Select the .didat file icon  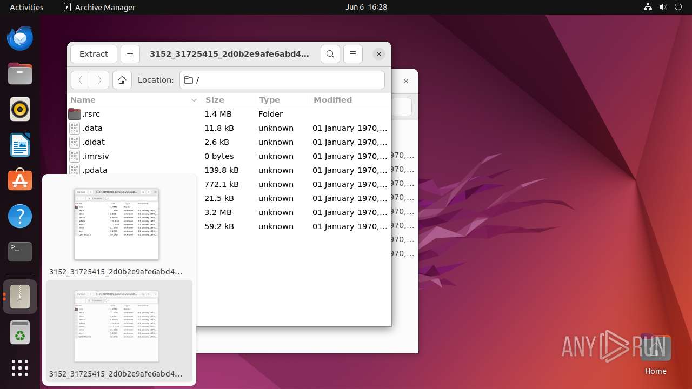pyautogui.click(x=74, y=142)
